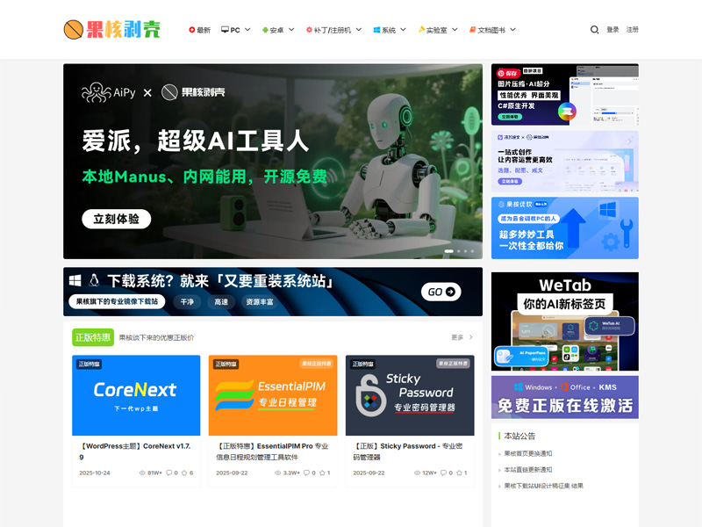Click the 立刻体验 button on AiPy banner
Viewport: 702px width, 527px height.
point(114,218)
